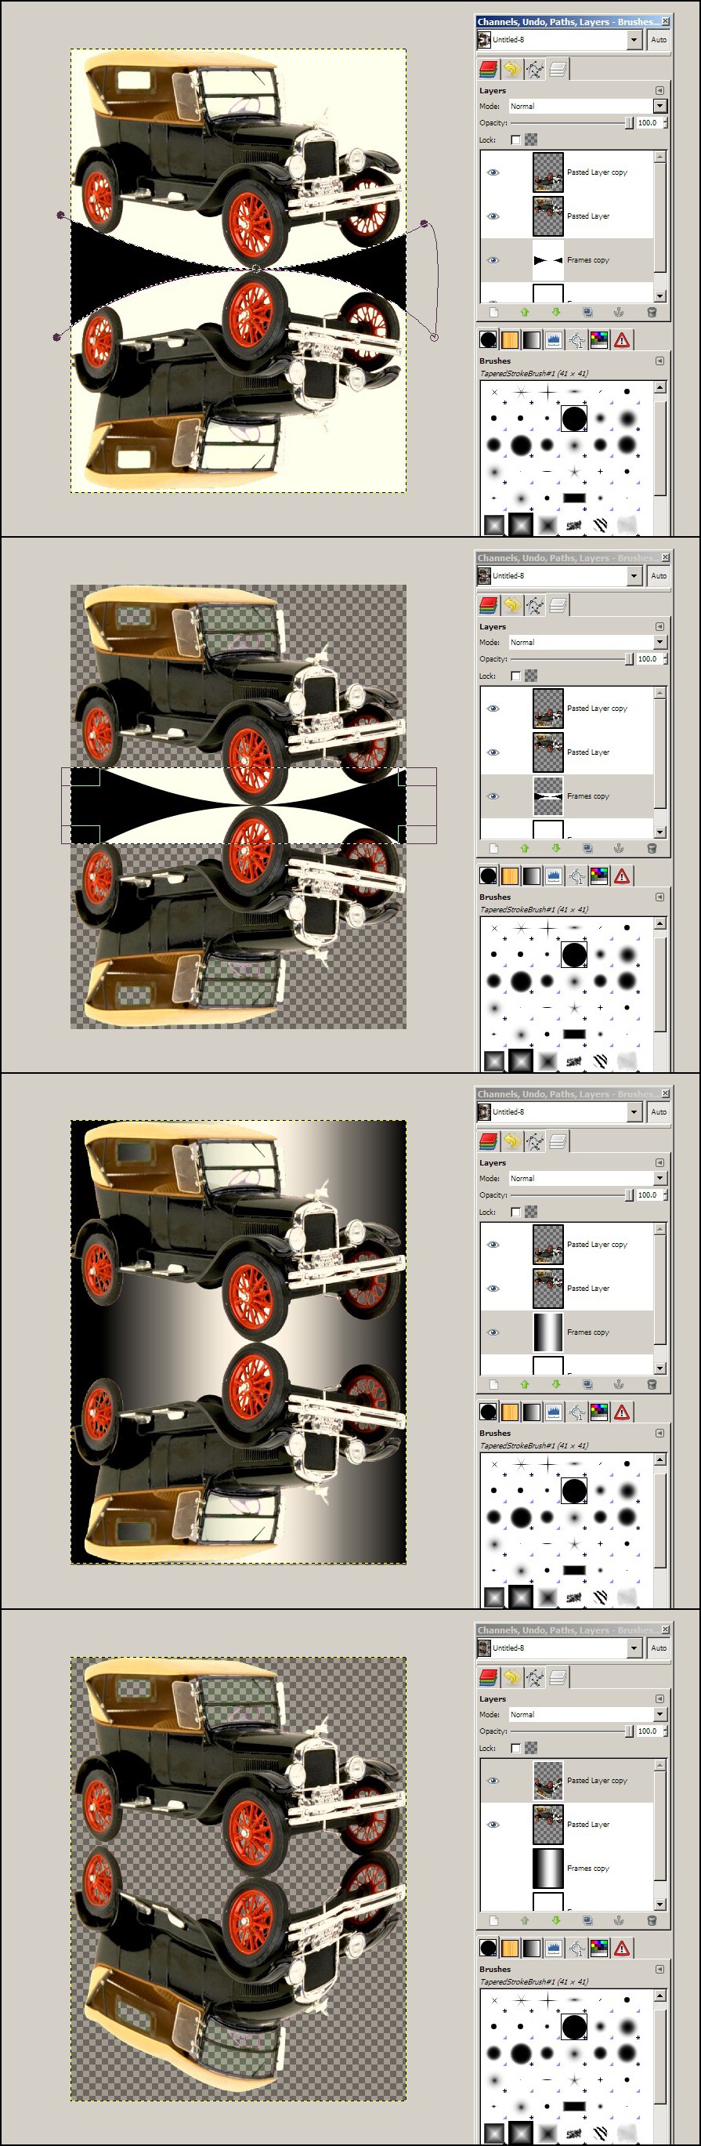Click the Auto button in the bottom dock
This screenshot has height=2146, width=701.
point(659,1648)
